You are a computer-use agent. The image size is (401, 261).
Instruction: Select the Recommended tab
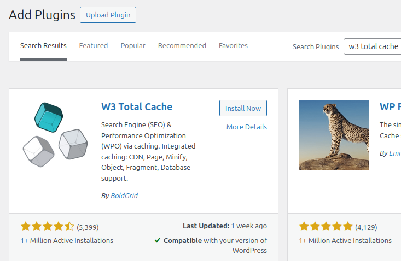182,46
